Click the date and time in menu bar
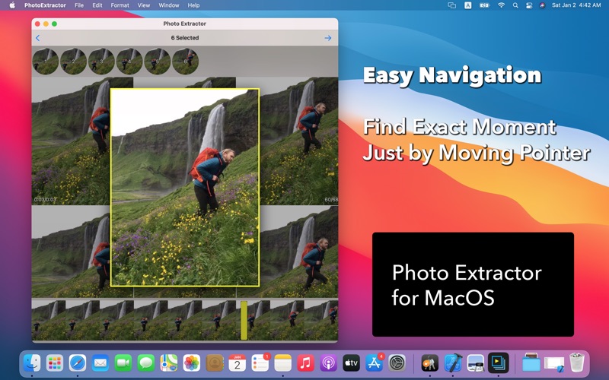609x380 pixels. tap(576, 5)
